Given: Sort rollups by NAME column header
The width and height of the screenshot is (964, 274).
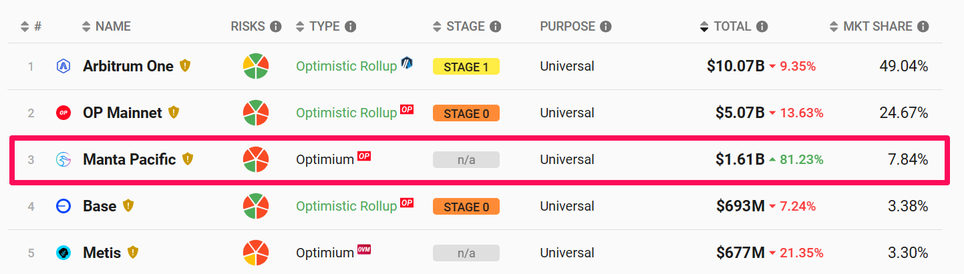Looking at the screenshot, I should pos(106,27).
